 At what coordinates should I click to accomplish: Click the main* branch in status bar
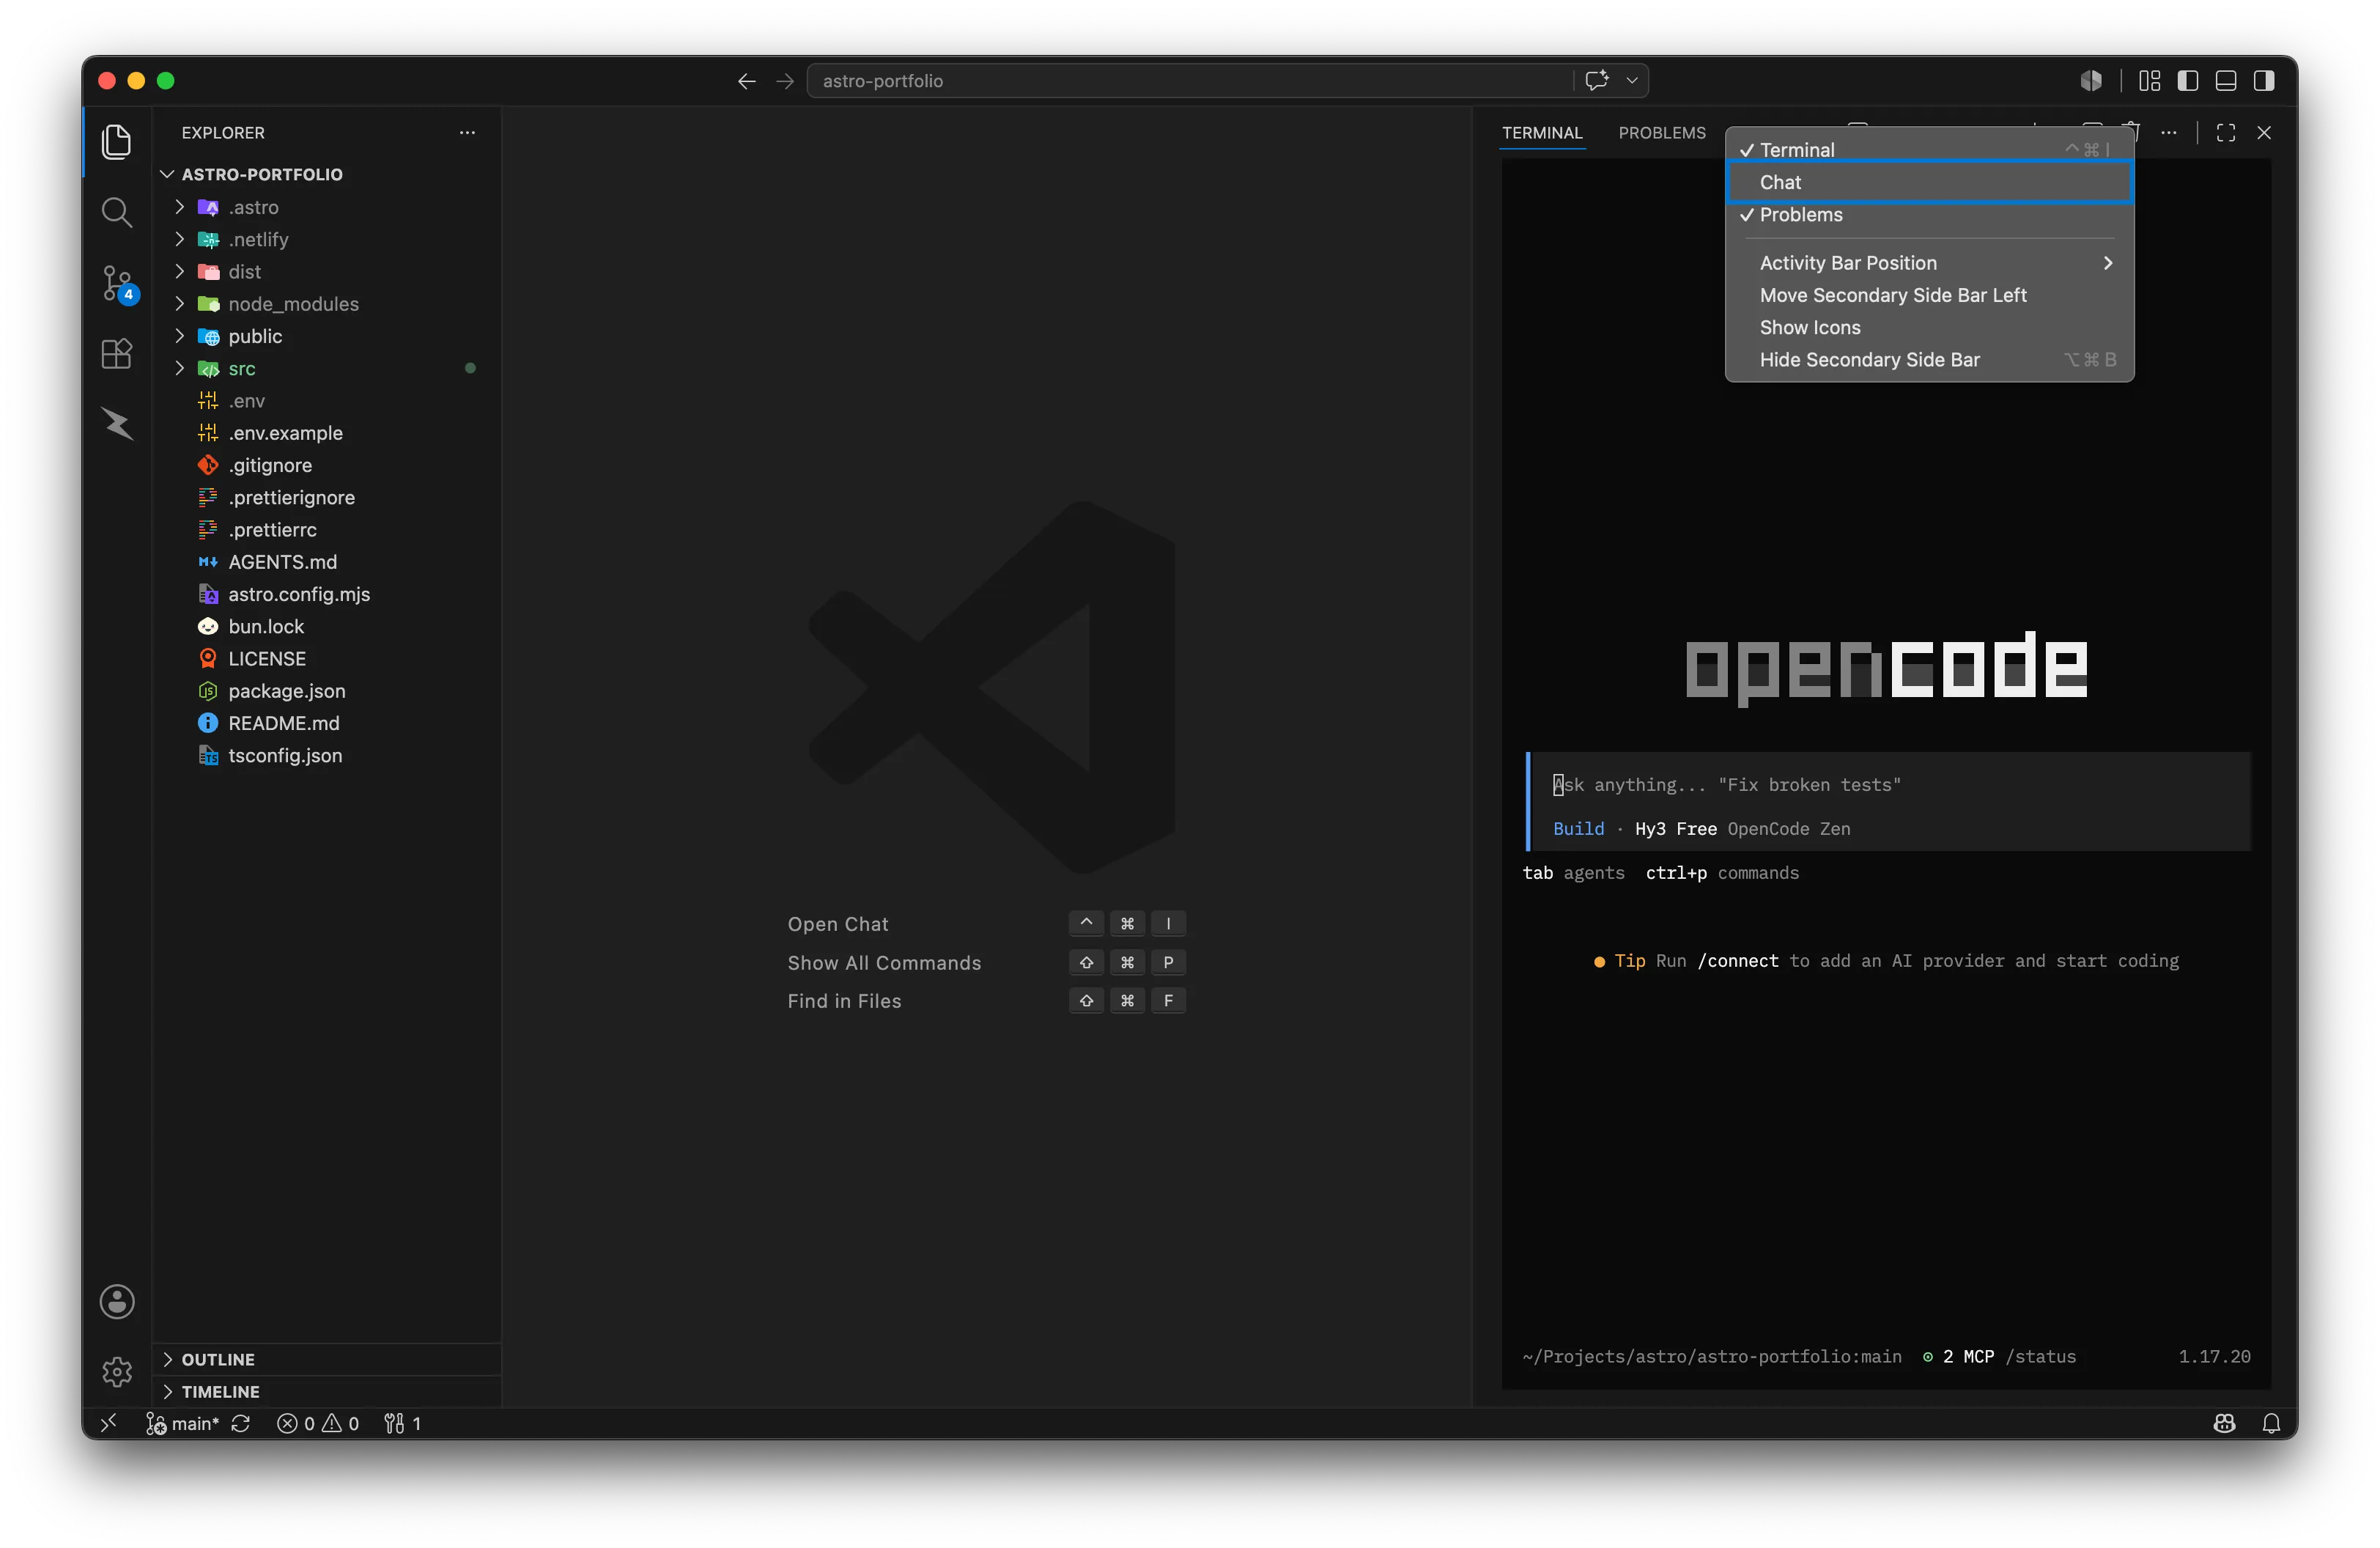pyautogui.click(x=183, y=1423)
